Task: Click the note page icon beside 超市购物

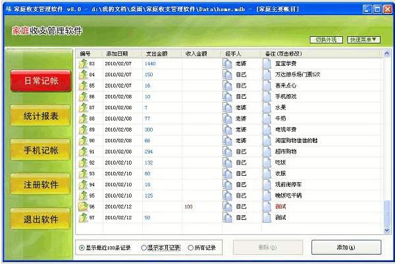Action: [x=267, y=151]
